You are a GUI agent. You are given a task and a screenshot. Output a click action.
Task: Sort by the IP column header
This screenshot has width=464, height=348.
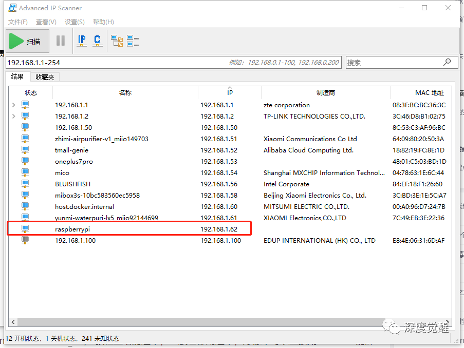tap(230, 93)
